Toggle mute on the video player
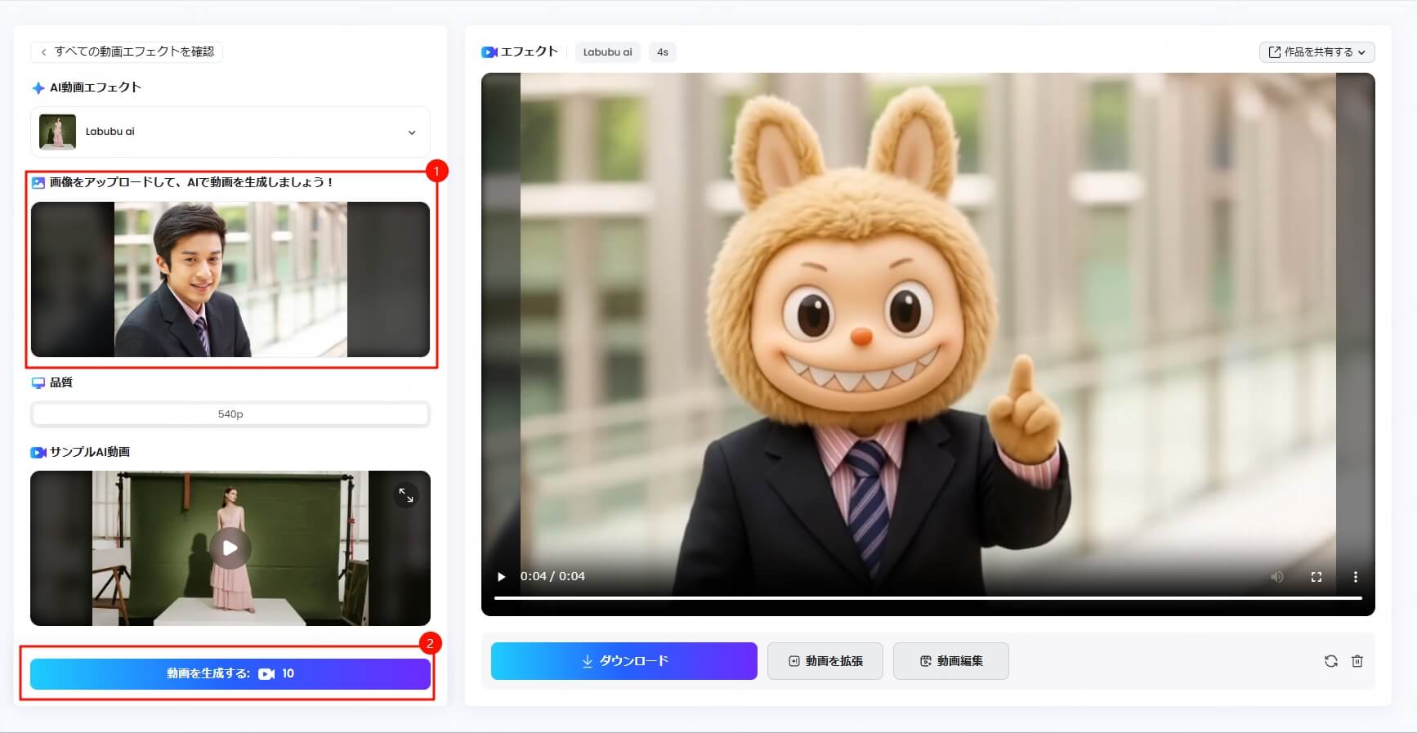Screen dimensions: 1417x733 coord(1276,577)
